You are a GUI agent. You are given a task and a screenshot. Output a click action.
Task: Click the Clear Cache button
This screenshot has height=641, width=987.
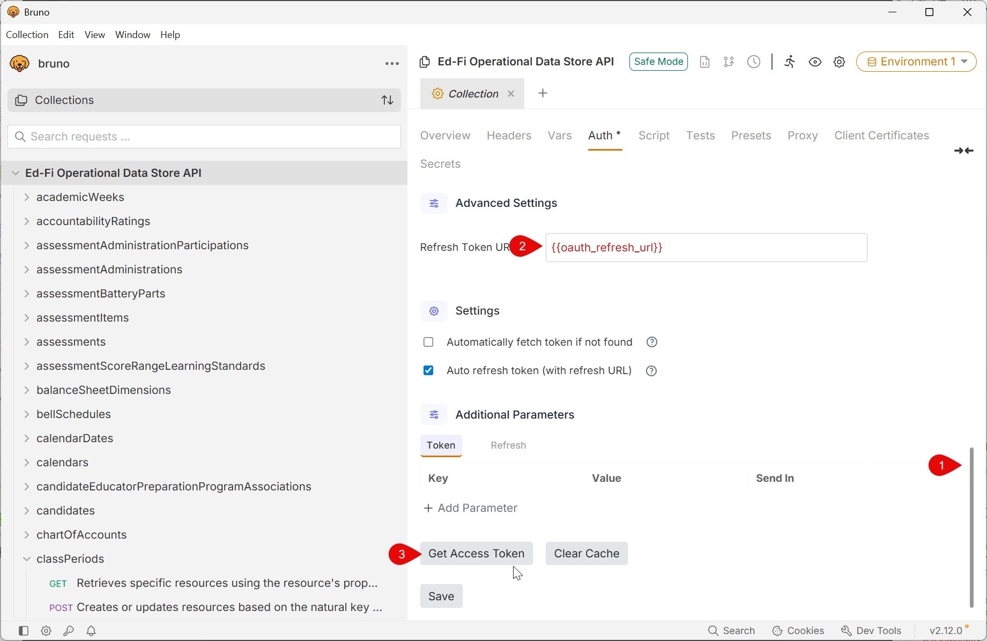tap(586, 553)
